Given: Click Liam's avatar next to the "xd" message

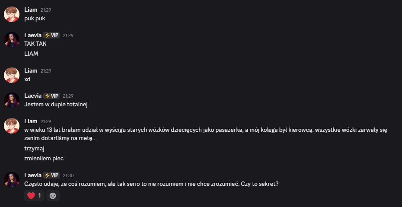Looking at the screenshot, I should point(12,75).
